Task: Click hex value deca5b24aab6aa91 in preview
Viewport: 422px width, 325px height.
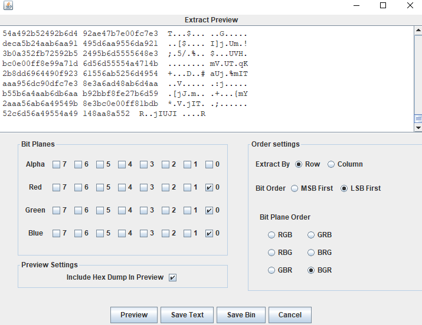Action: click(40, 44)
